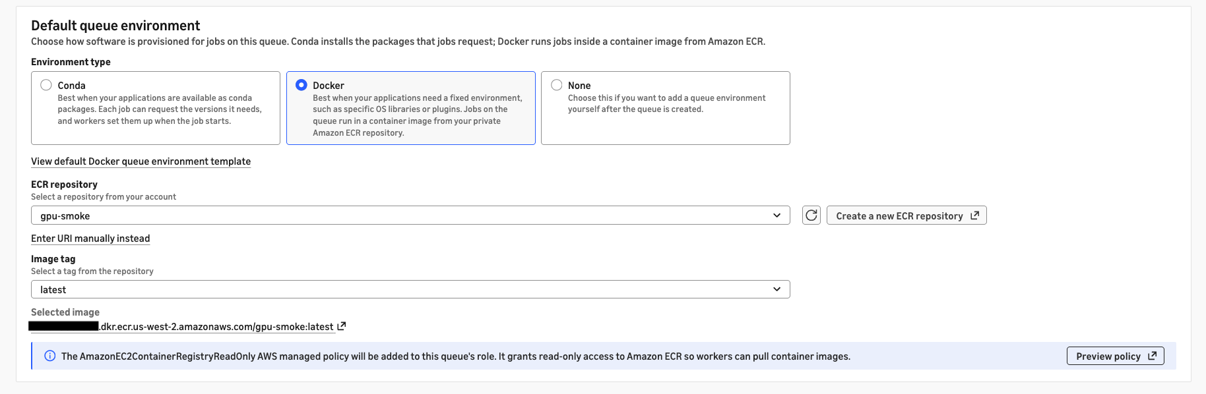1206x394 pixels.
Task: Click 'Select a repository from your account' hint
Action: [x=104, y=197]
